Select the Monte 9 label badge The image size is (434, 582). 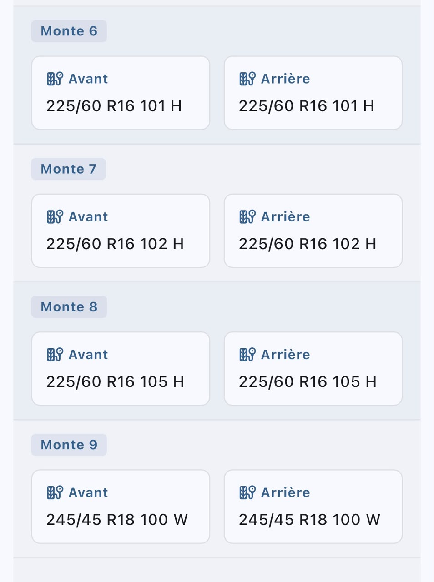coord(69,444)
